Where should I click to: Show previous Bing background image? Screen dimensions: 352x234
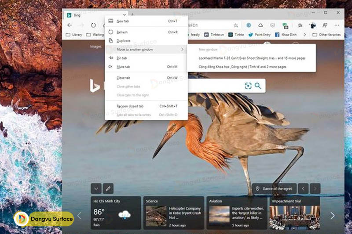303,188
